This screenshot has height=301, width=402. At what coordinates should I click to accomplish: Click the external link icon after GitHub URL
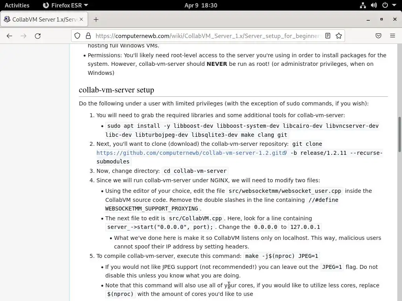[x=285, y=153]
